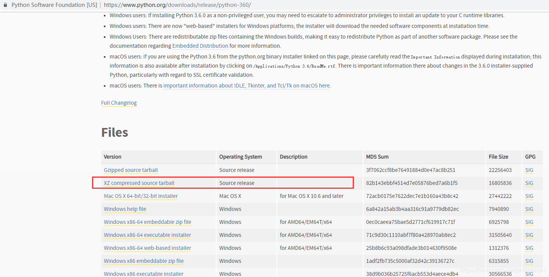The height and width of the screenshot is (277, 549).
Task: Click the Description column header
Action: coord(294,157)
